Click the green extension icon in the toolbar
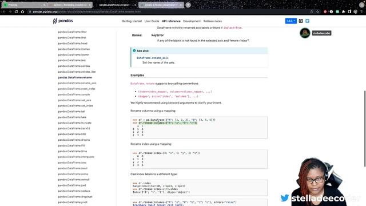The image size is (366, 206). (x=337, y=11)
